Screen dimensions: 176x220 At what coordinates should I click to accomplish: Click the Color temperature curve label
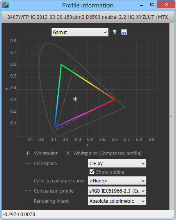pos(59,181)
